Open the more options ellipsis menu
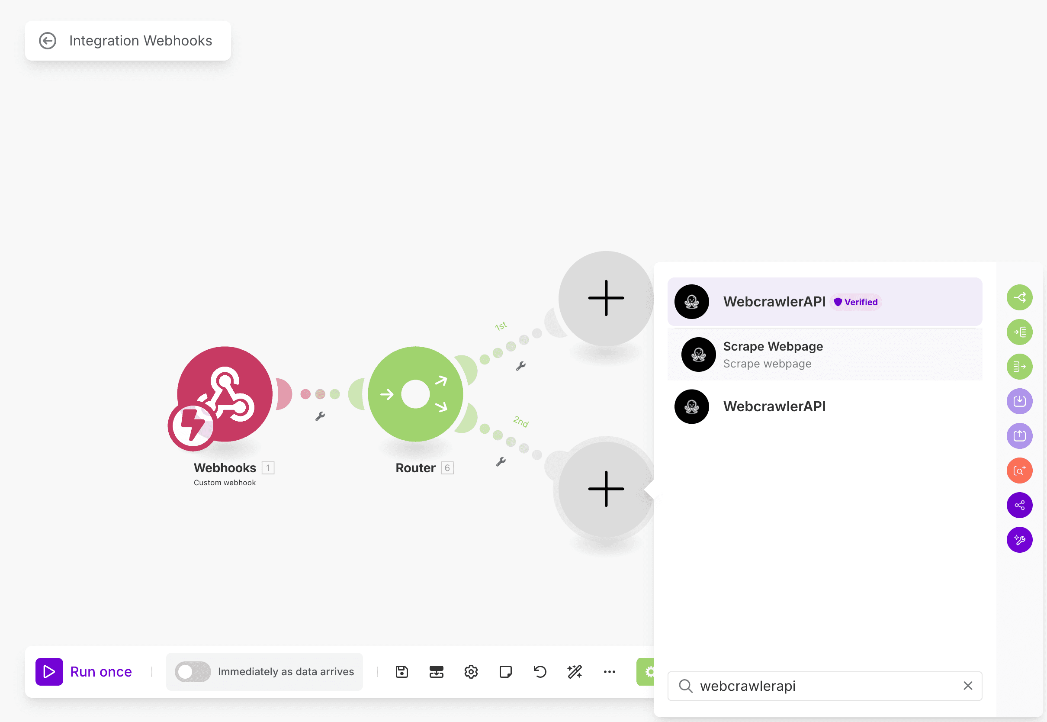 click(609, 671)
